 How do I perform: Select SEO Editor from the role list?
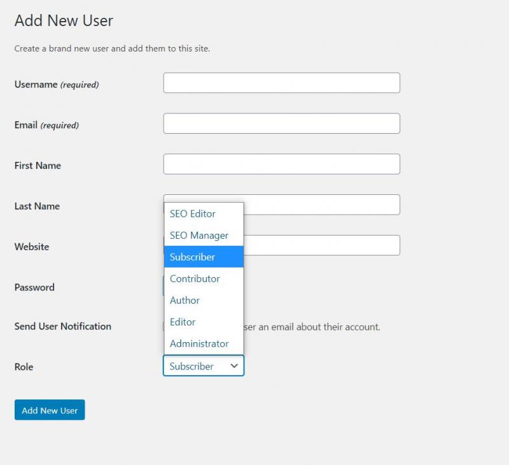[x=193, y=214]
